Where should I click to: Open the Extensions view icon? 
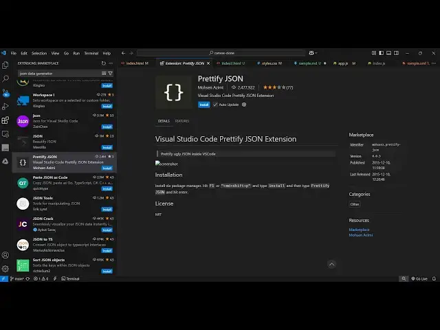pyautogui.click(x=5, y=120)
